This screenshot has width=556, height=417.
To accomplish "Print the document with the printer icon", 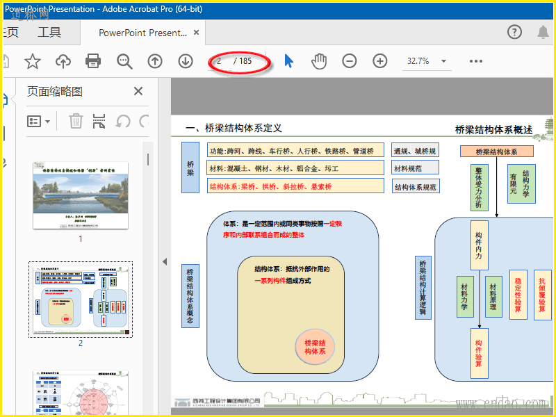I will (93, 61).
